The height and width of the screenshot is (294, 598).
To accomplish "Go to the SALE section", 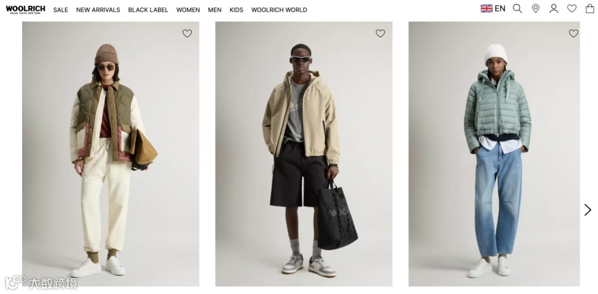I will pyautogui.click(x=61, y=10).
